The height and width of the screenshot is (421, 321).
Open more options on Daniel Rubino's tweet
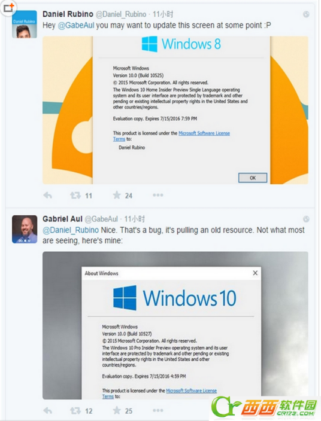coord(158,195)
